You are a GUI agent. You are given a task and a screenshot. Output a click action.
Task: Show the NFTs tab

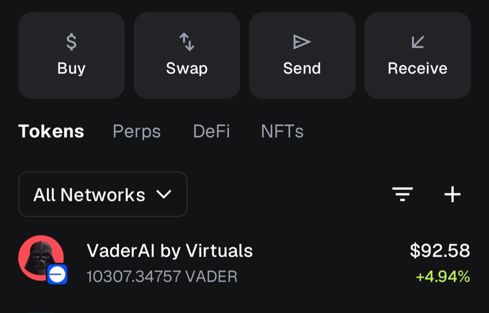[x=282, y=131]
